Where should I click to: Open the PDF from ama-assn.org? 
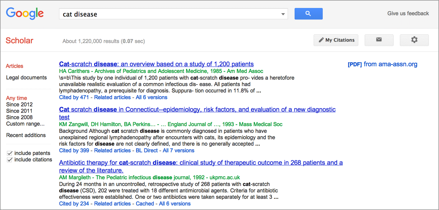pos(382,64)
